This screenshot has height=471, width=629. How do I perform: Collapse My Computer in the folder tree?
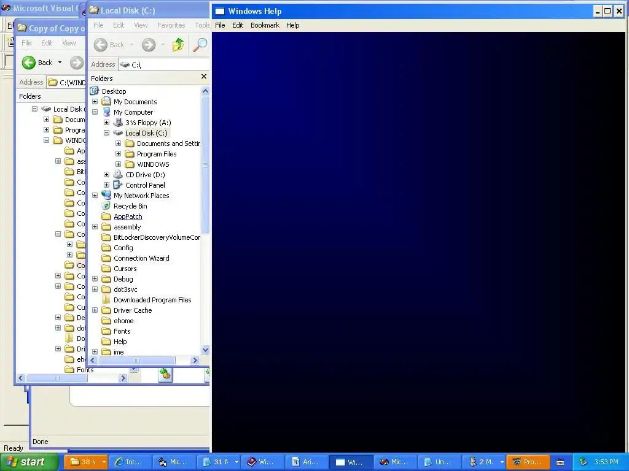95,112
